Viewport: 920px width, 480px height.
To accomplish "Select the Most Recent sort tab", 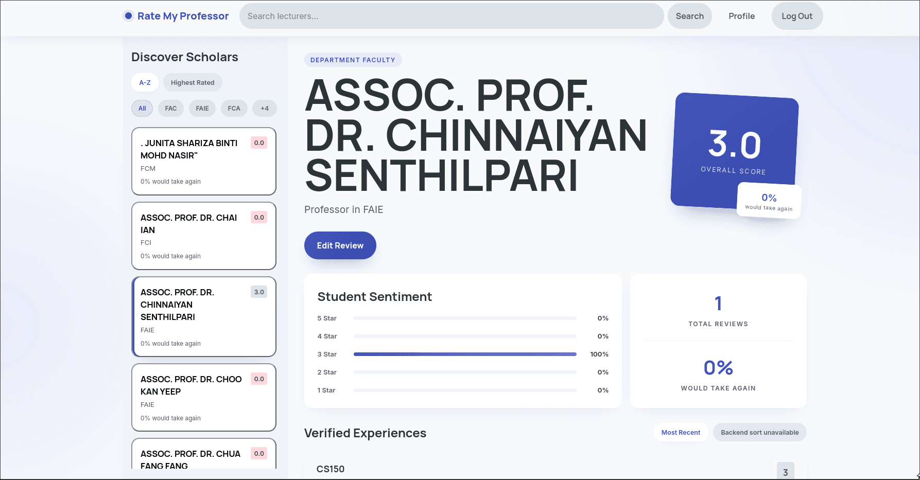I will click(681, 432).
